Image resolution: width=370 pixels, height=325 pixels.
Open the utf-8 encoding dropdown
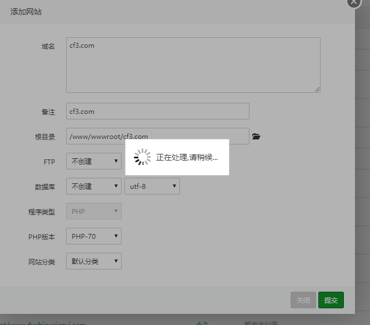tap(152, 186)
